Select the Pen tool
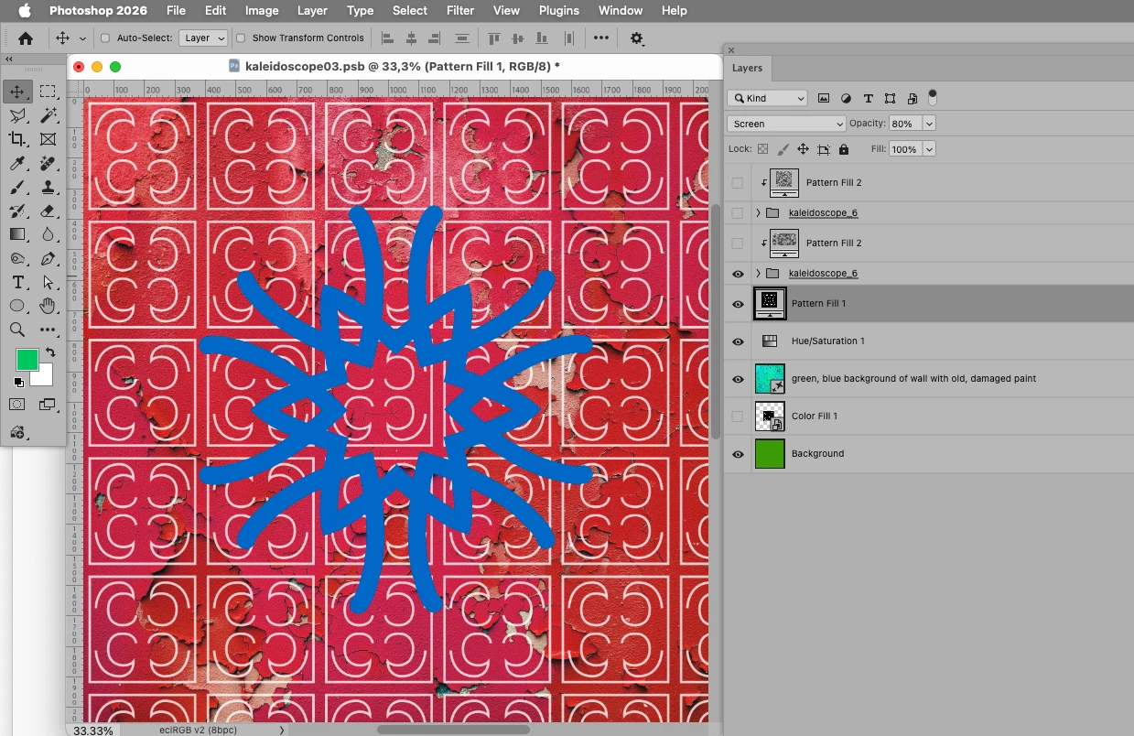The image size is (1134, 736). point(48,258)
